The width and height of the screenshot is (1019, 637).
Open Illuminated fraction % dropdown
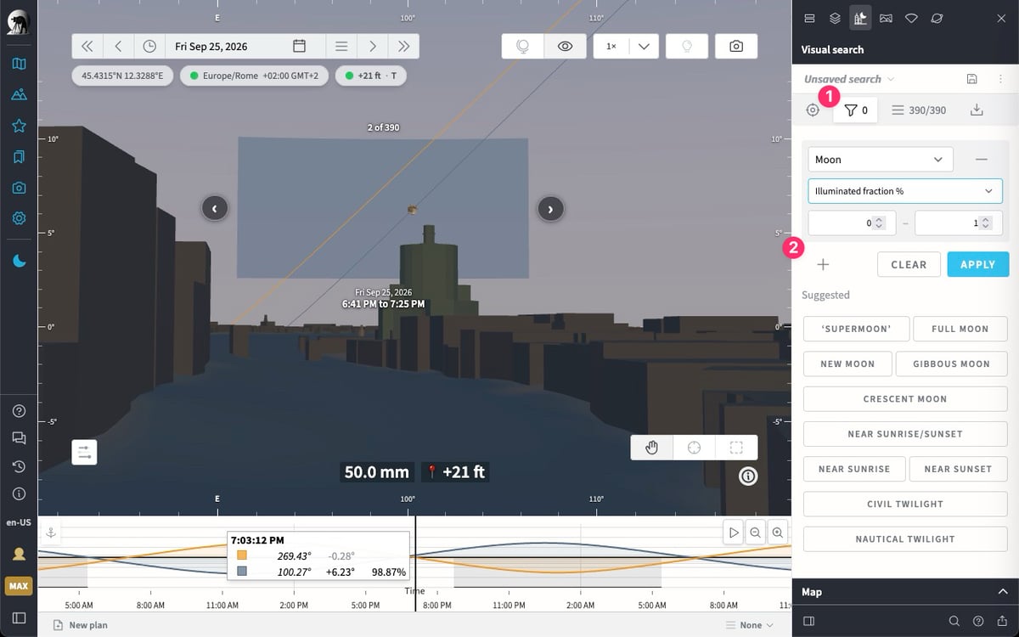tap(904, 191)
